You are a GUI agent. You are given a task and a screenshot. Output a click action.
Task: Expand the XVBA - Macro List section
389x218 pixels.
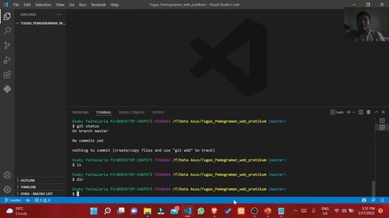(41, 194)
